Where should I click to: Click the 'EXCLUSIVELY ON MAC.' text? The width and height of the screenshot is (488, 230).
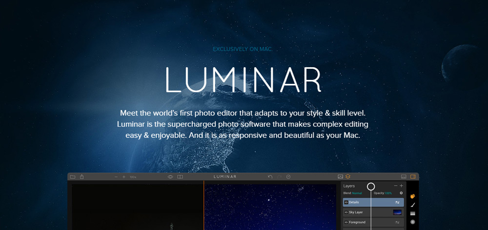[243, 49]
